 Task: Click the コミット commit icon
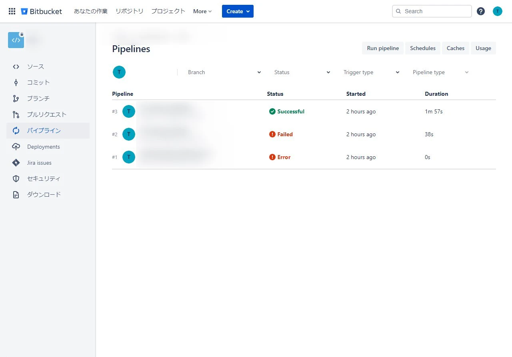[16, 83]
